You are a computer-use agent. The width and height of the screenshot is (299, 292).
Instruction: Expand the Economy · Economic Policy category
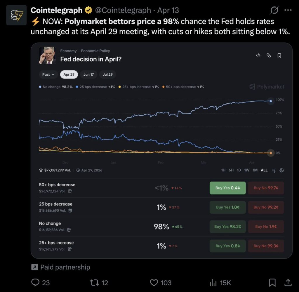tap(85, 51)
